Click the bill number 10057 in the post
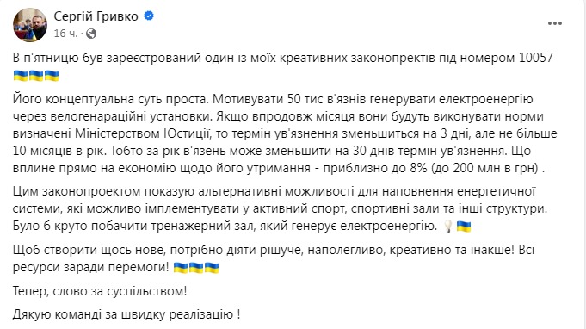Viewport: 586px width, 329px height. (x=535, y=58)
